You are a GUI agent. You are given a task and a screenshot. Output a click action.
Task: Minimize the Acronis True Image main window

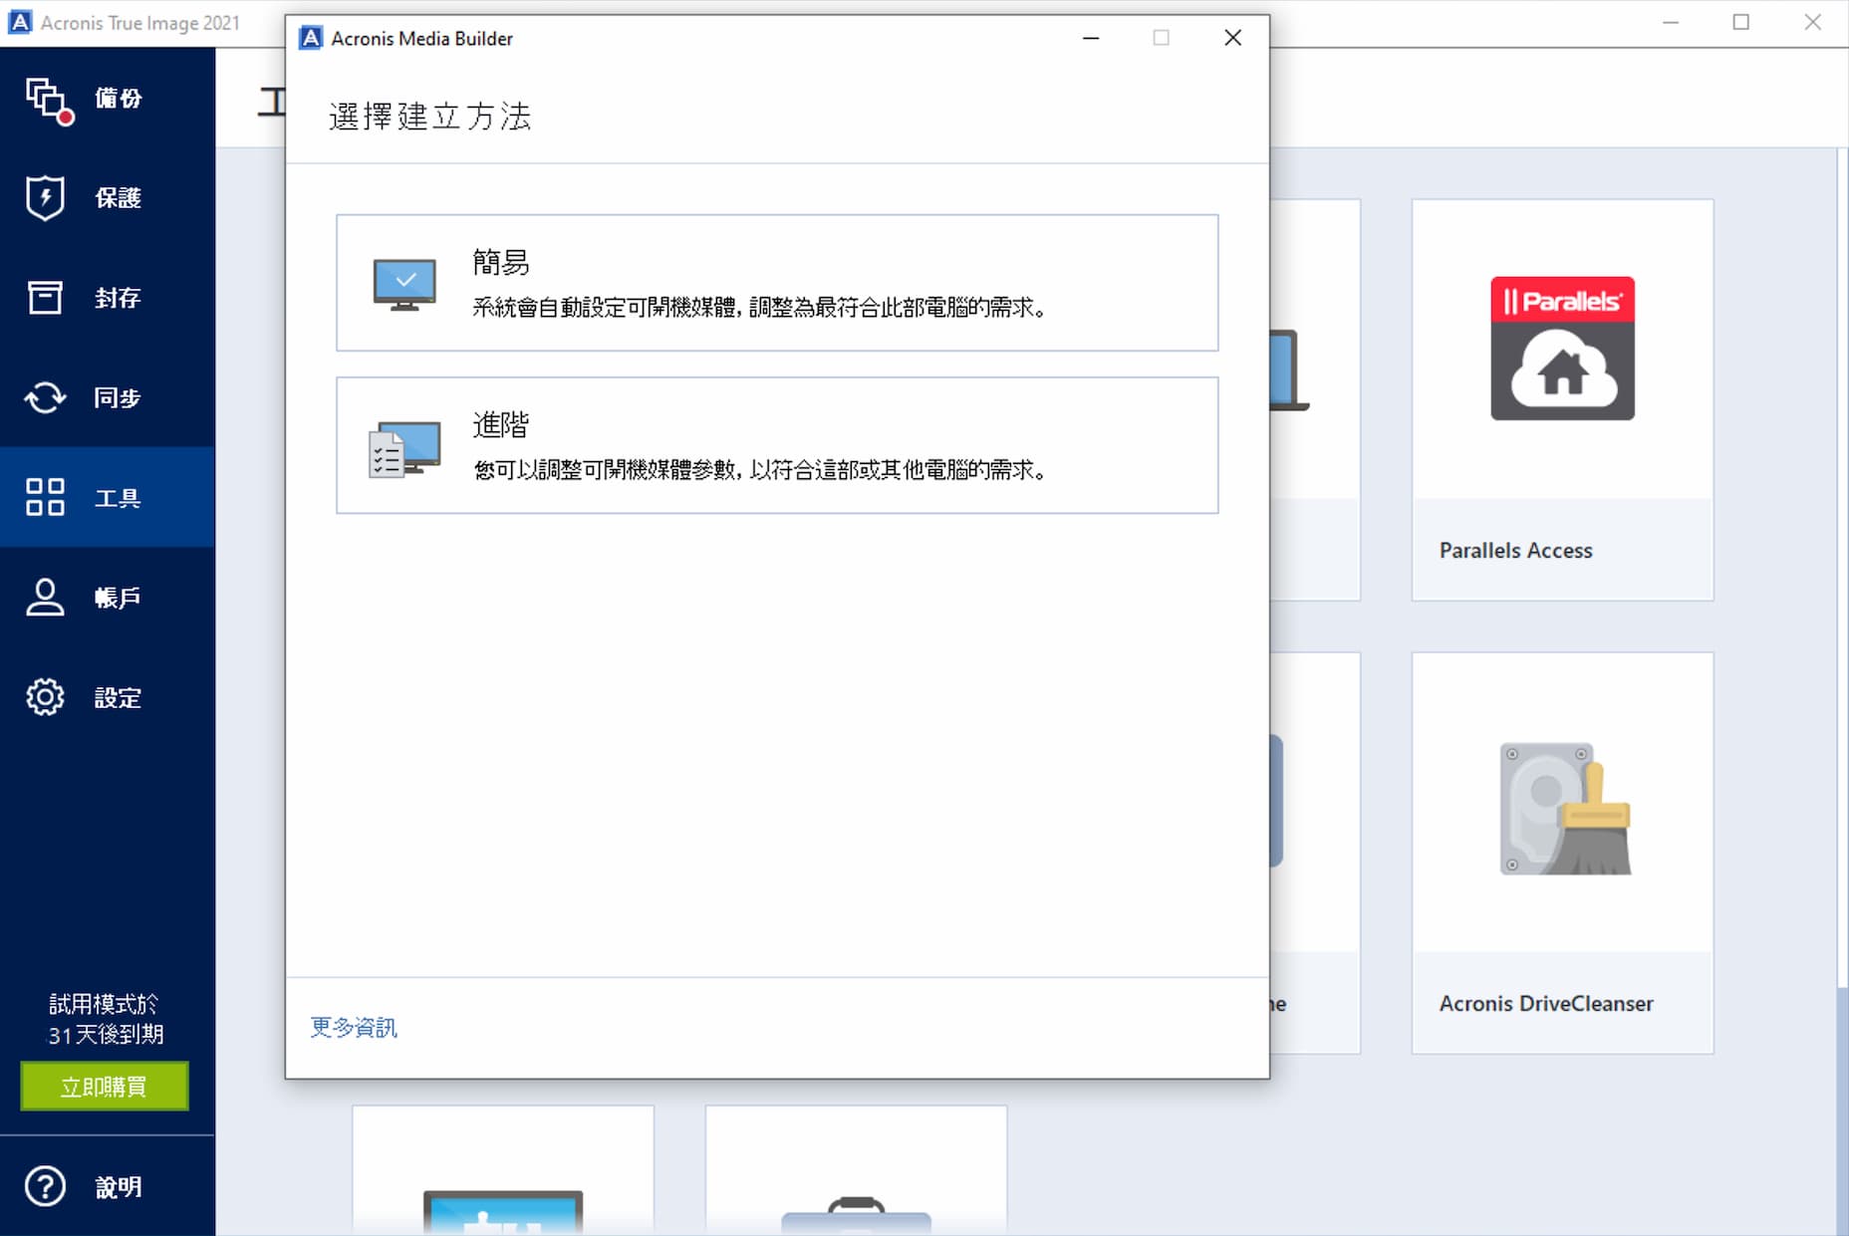pyautogui.click(x=1671, y=22)
